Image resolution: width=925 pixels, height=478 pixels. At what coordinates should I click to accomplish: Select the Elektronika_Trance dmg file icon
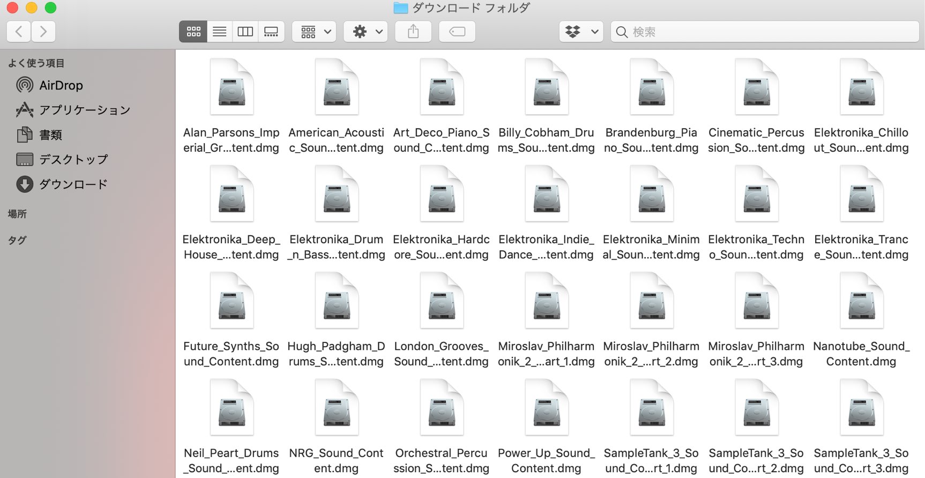[x=862, y=193]
